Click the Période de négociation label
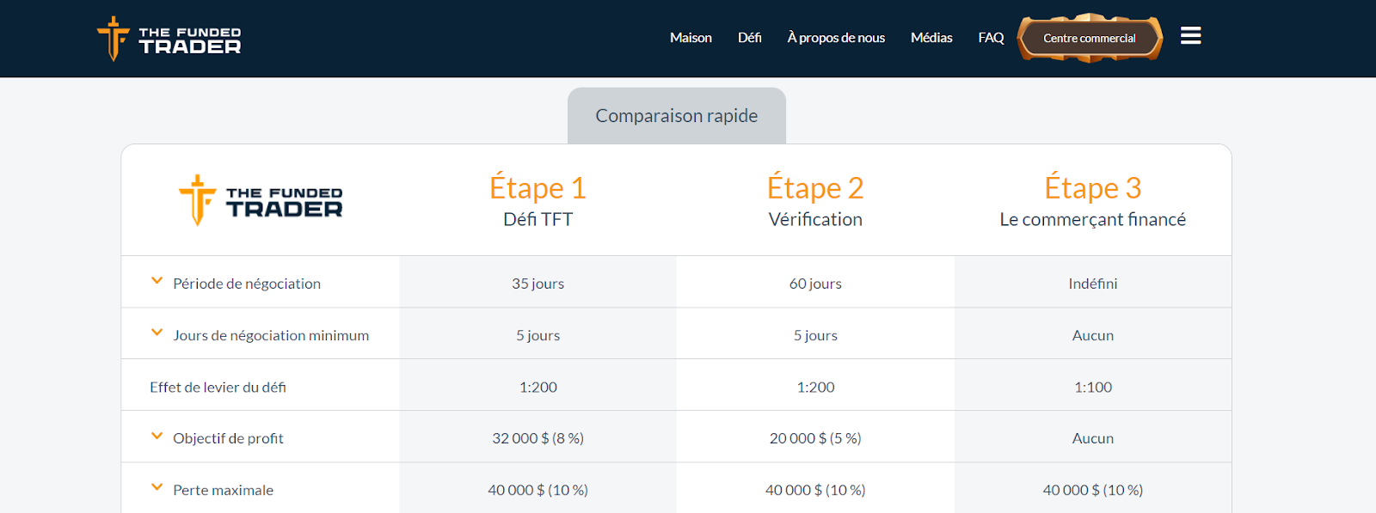Image resolution: width=1376 pixels, height=513 pixels. point(247,284)
